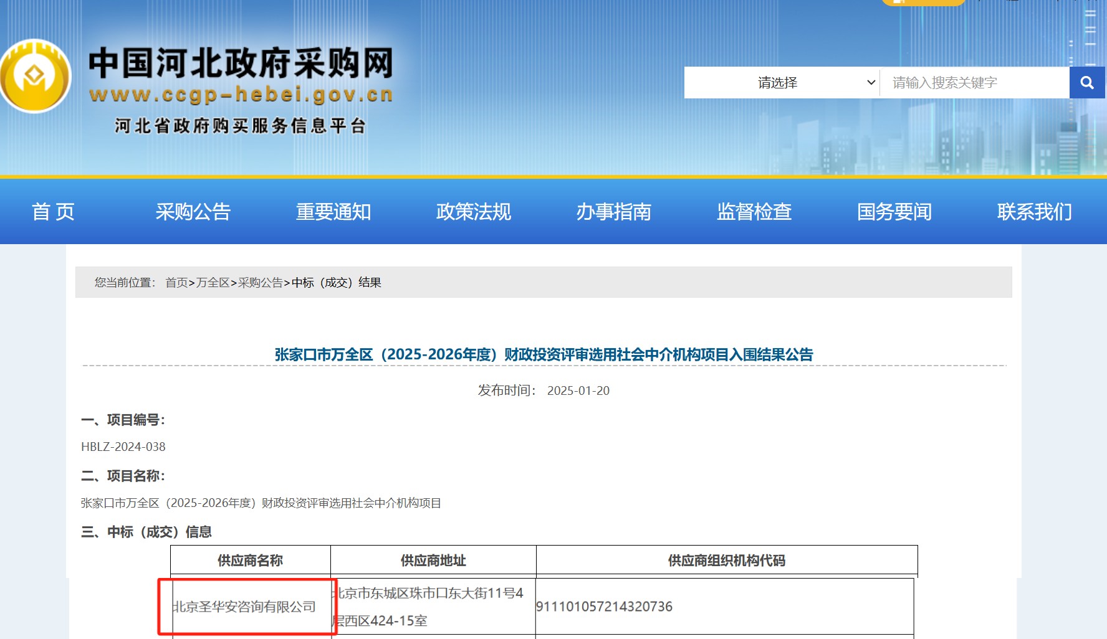
Task: Click the golden site logo emblem
Action: click(36, 76)
